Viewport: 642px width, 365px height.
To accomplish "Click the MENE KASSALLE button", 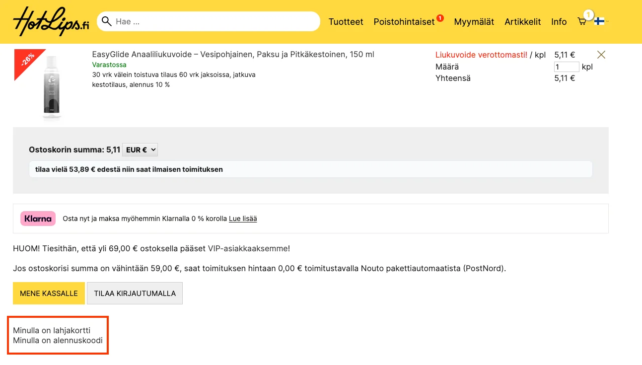I will [49, 293].
